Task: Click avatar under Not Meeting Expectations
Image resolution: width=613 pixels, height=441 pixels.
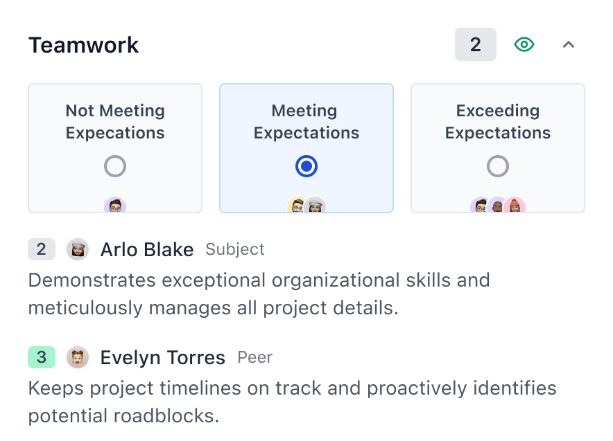Action: coord(115,206)
